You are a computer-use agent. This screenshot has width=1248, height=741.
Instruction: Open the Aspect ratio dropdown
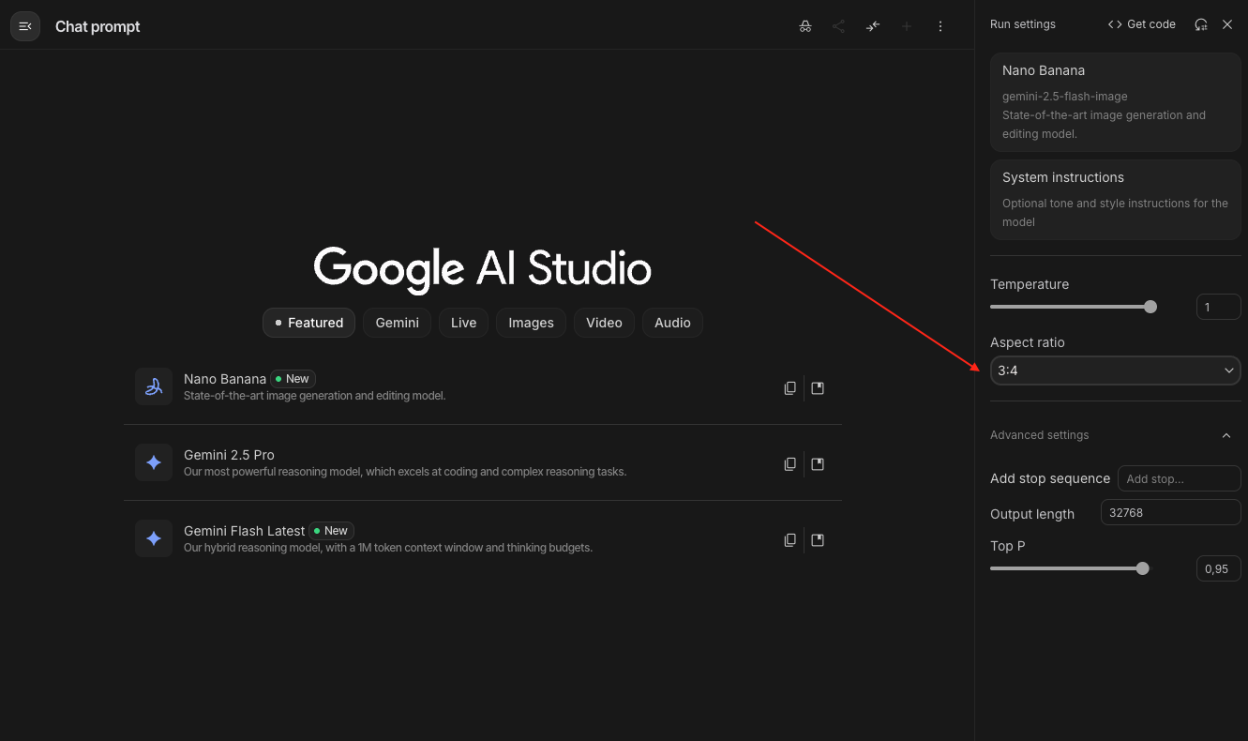click(x=1115, y=370)
